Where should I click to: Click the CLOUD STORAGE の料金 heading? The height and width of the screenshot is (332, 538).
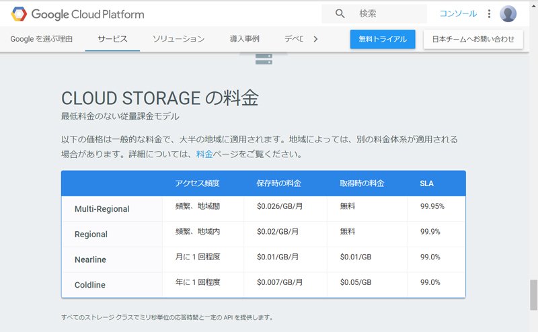pyautogui.click(x=160, y=98)
